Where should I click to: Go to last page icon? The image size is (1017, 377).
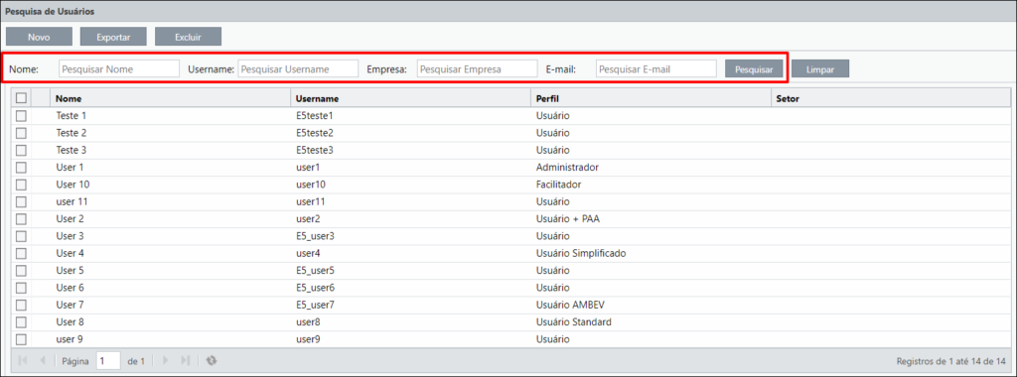pyautogui.click(x=185, y=361)
